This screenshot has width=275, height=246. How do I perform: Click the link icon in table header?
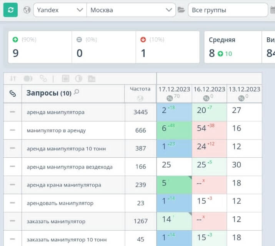(13, 93)
